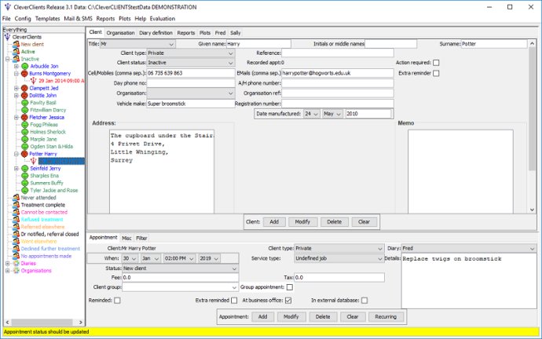The height and width of the screenshot is (339, 542).
Task: Click the tree panel horizontal scrollbar
Action: (44, 322)
